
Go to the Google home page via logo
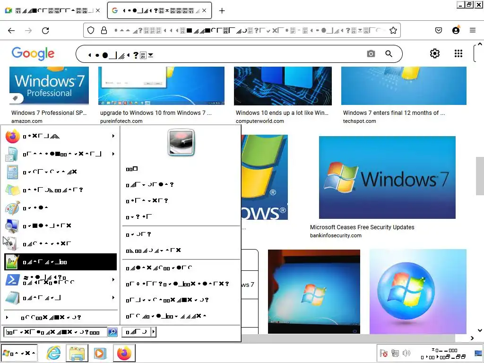tap(33, 54)
